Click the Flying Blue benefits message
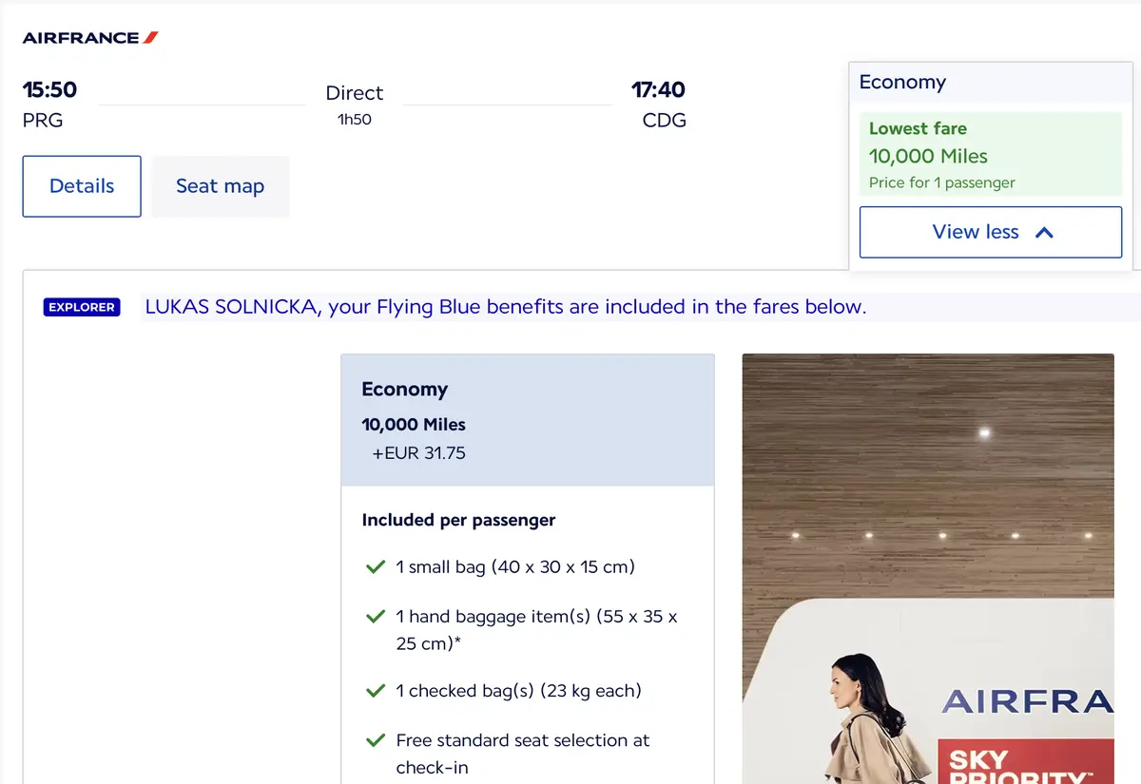 [x=505, y=307]
